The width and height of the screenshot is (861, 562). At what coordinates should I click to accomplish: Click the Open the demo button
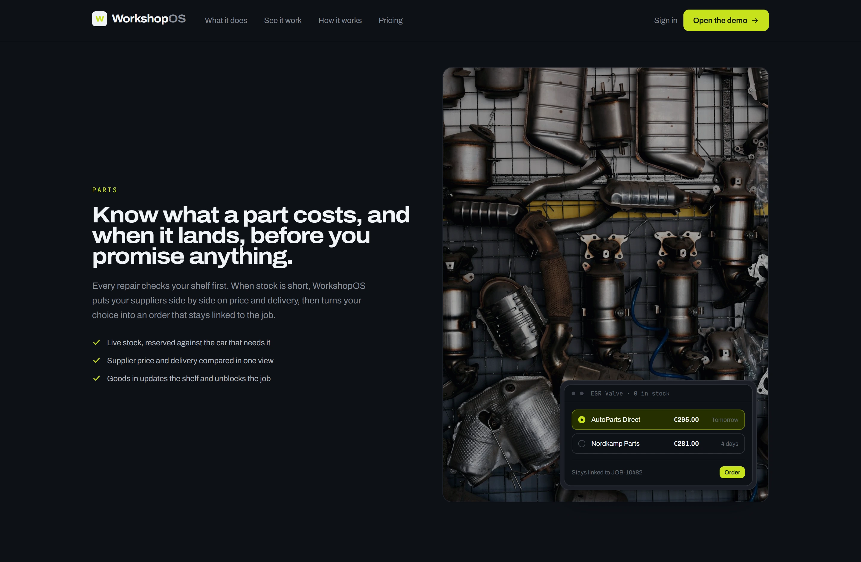click(x=726, y=20)
